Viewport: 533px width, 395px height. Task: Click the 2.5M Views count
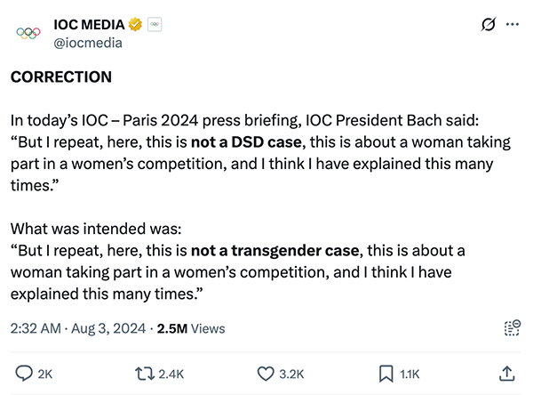[190, 328]
